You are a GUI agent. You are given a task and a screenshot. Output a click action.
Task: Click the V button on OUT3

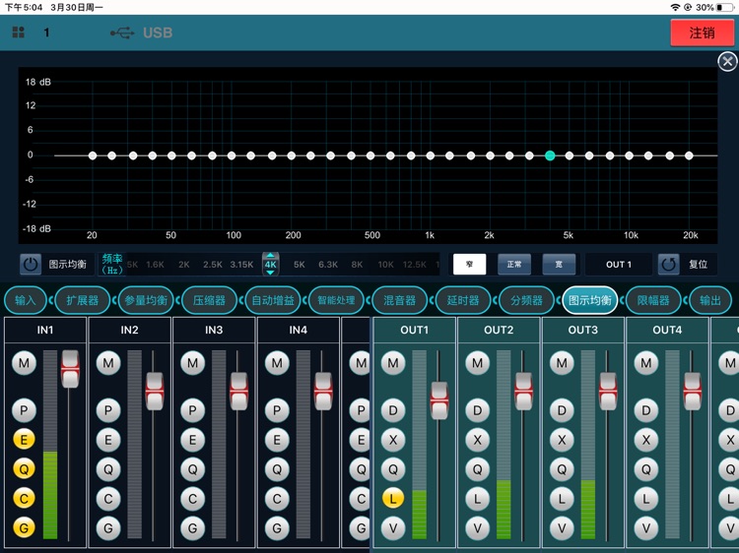(x=562, y=528)
